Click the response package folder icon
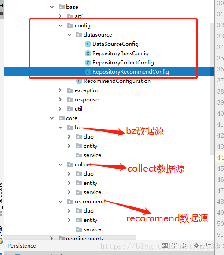The width and height of the screenshot is (224, 255). click(70, 100)
